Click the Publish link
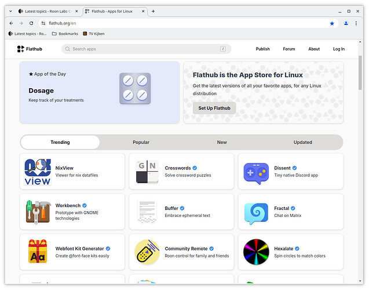Screen dimensions: 369x290 coord(262,49)
